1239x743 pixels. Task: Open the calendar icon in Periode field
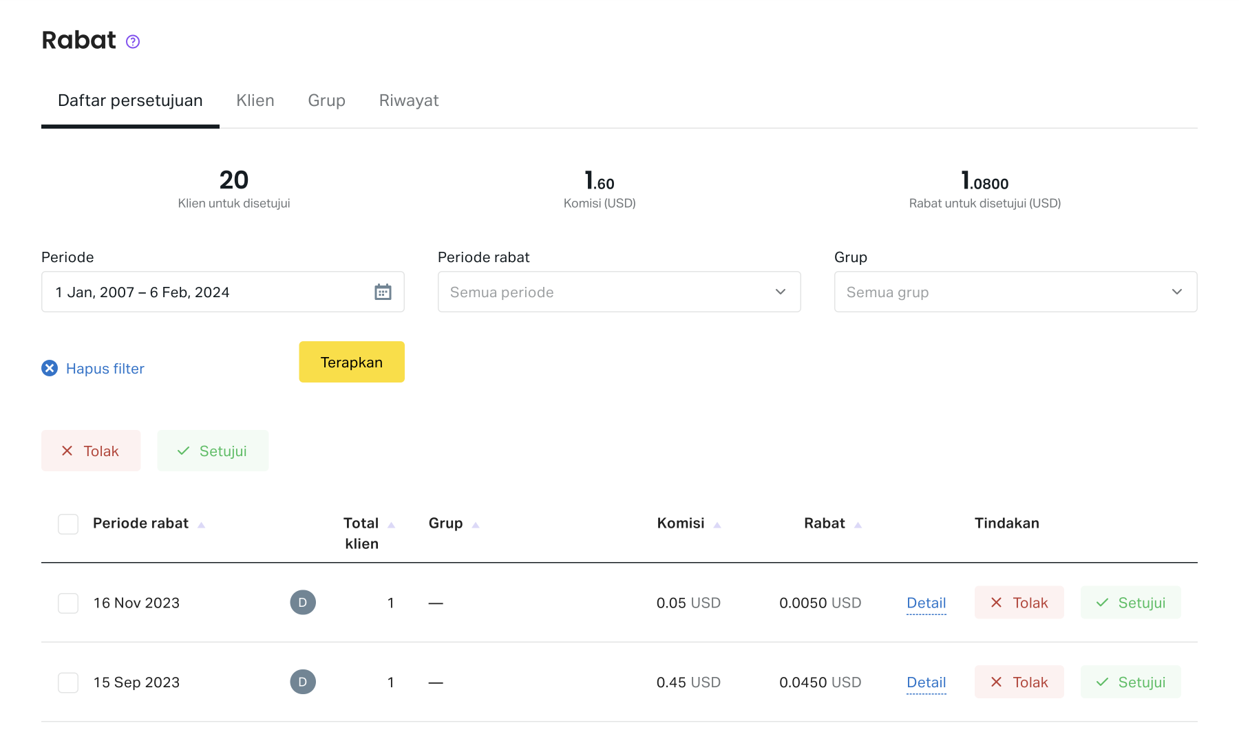[x=383, y=292]
